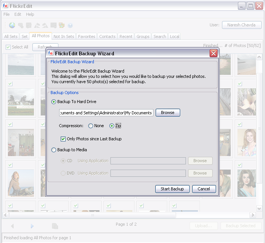Image resolution: width=265 pixels, height=243 pixels.
Task: Switch to the Recent tab
Action: (126, 36)
